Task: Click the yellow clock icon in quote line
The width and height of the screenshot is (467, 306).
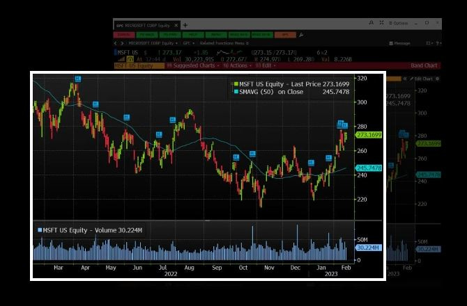Action: point(130,59)
